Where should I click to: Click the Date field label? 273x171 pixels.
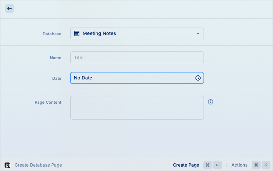(x=57, y=78)
